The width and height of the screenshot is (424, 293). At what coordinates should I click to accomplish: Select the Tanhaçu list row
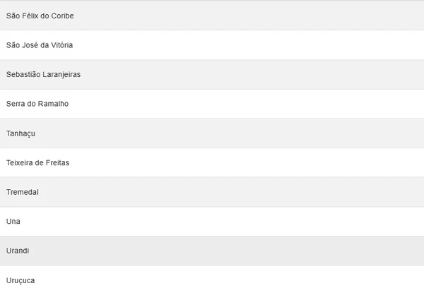tap(212, 133)
